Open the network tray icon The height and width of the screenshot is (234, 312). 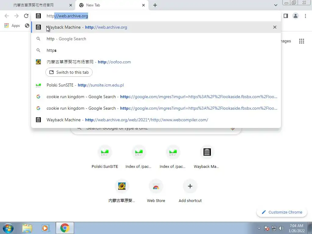tap(274, 228)
